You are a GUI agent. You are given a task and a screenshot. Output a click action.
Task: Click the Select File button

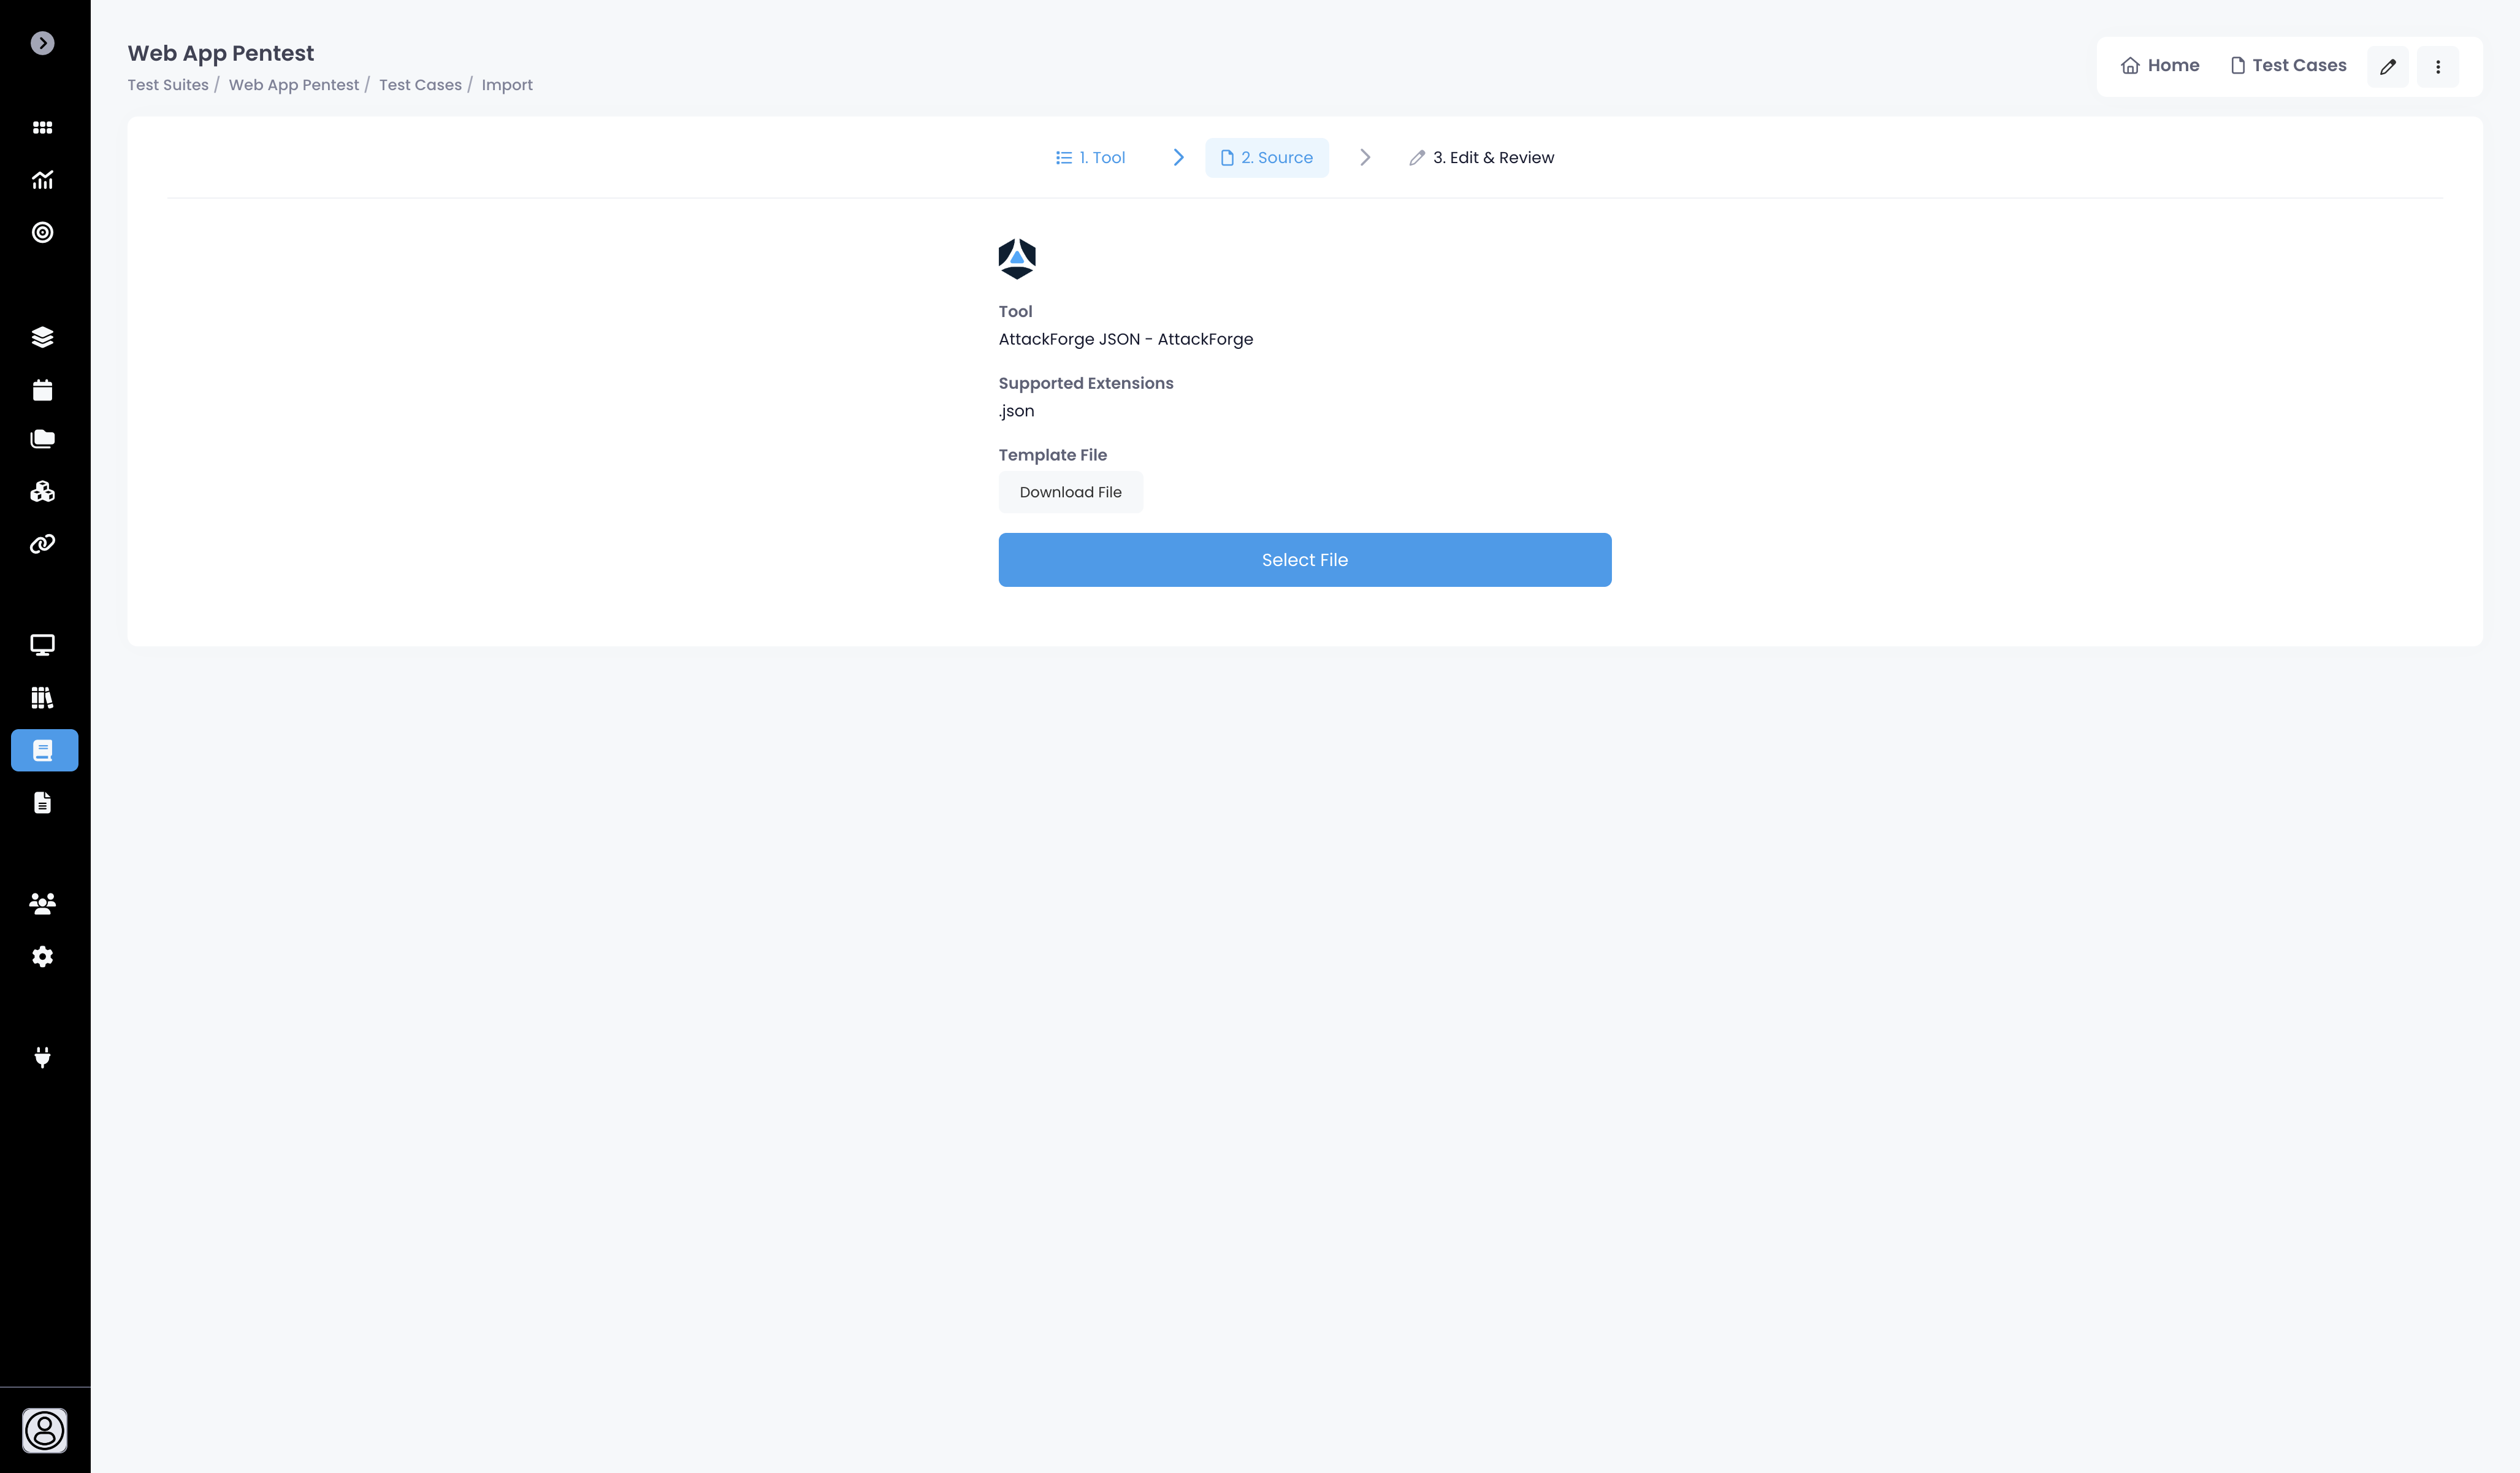click(x=1305, y=560)
